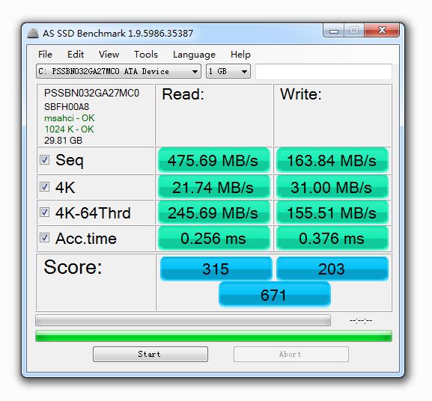This screenshot has height=401, width=432.
Task: Uncheck the 4K test checkbox
Action: 44,186
